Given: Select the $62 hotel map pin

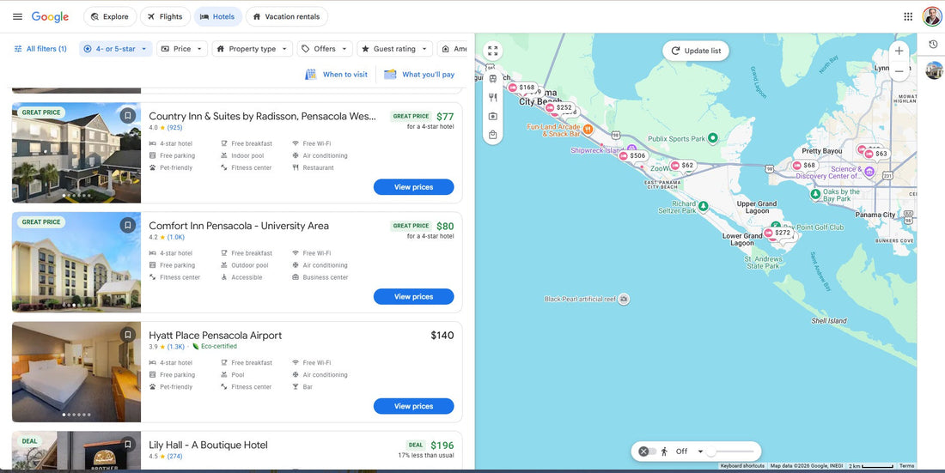Looking at the screenshot, I should tap(683, 165).
